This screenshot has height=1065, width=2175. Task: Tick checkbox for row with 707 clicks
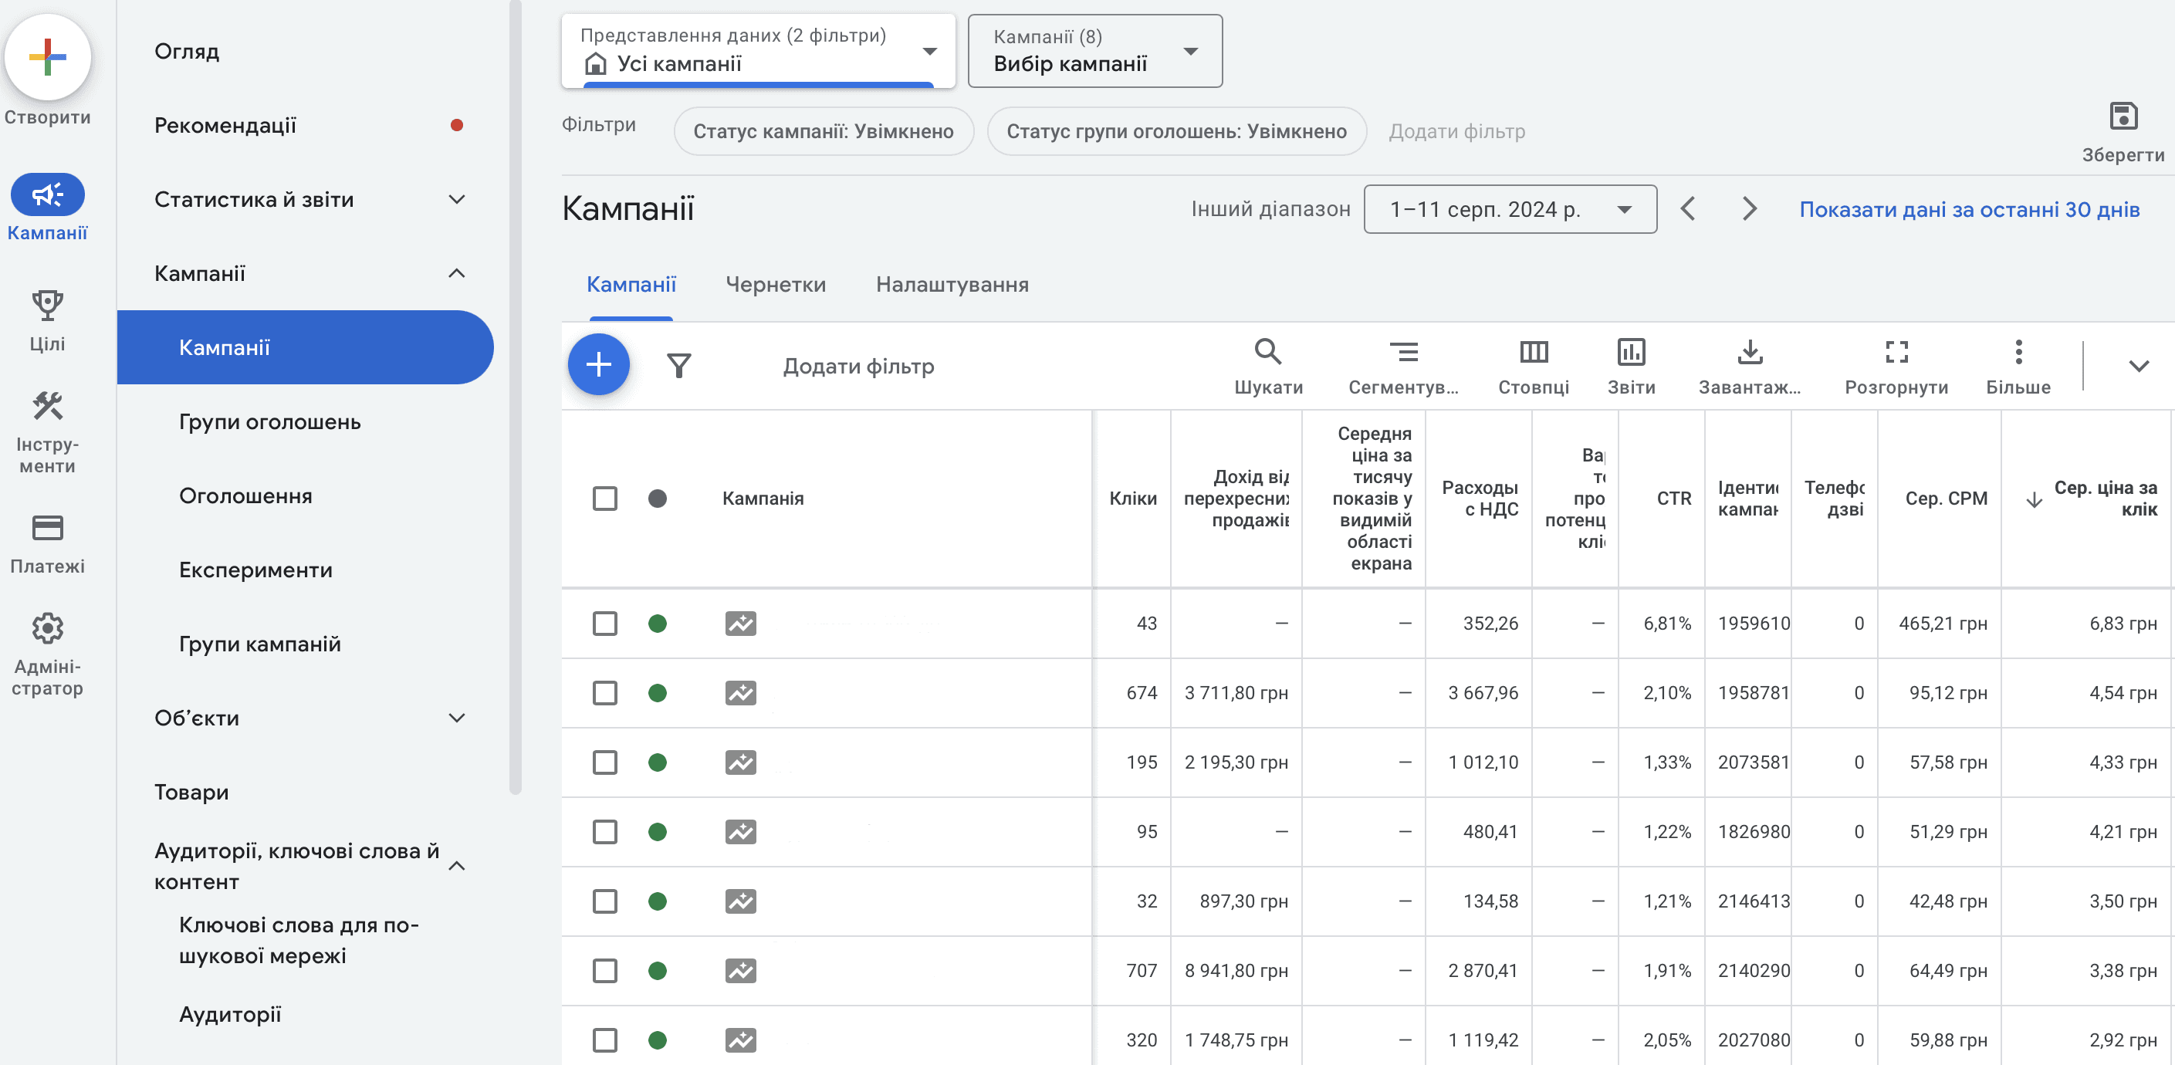point(604,970)
